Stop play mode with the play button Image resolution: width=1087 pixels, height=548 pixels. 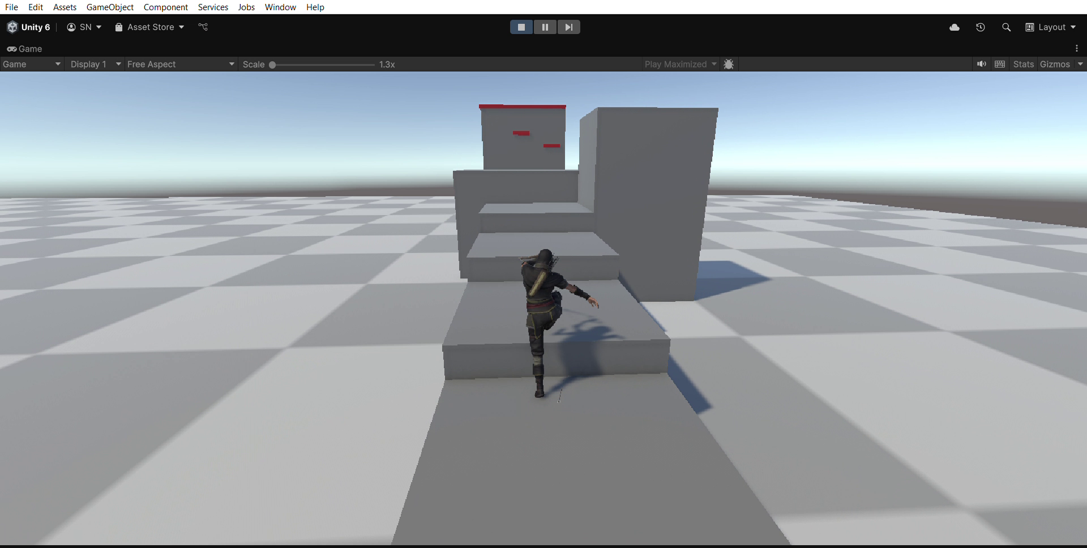coord(521,27)
